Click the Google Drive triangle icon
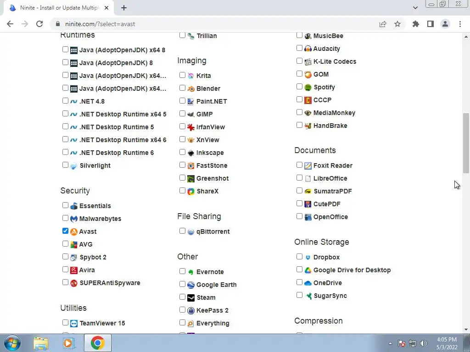 pyautogui.click(x=308, y=270)
